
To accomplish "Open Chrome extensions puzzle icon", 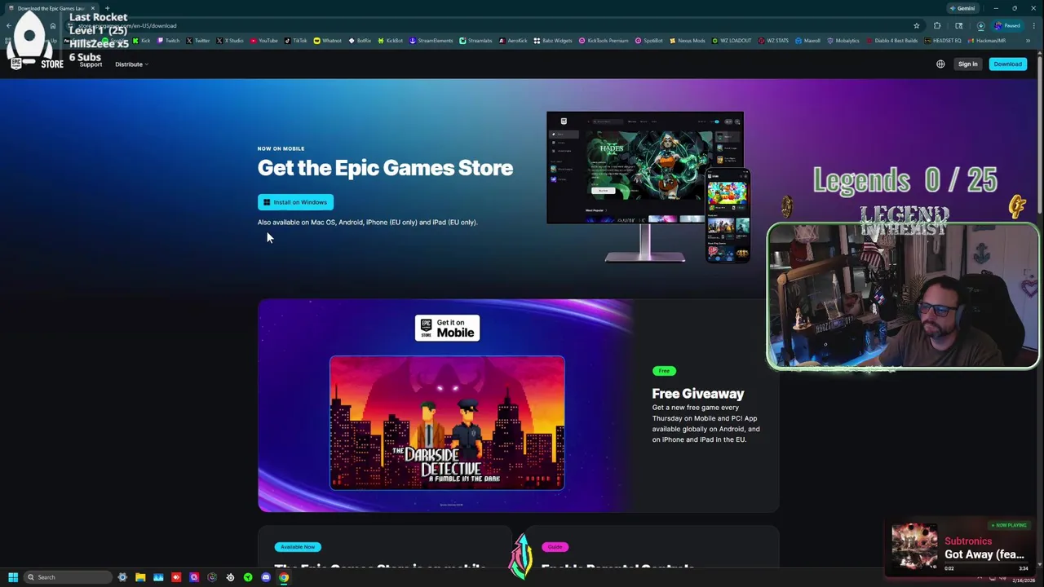I will (x=937, y=25).
